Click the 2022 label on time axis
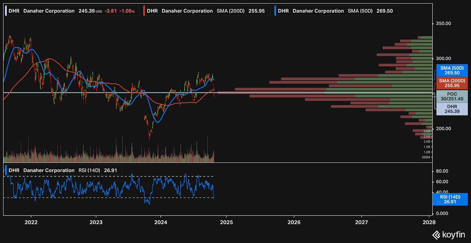This screenshot has width=471, height=243. (x=31, y=222)
